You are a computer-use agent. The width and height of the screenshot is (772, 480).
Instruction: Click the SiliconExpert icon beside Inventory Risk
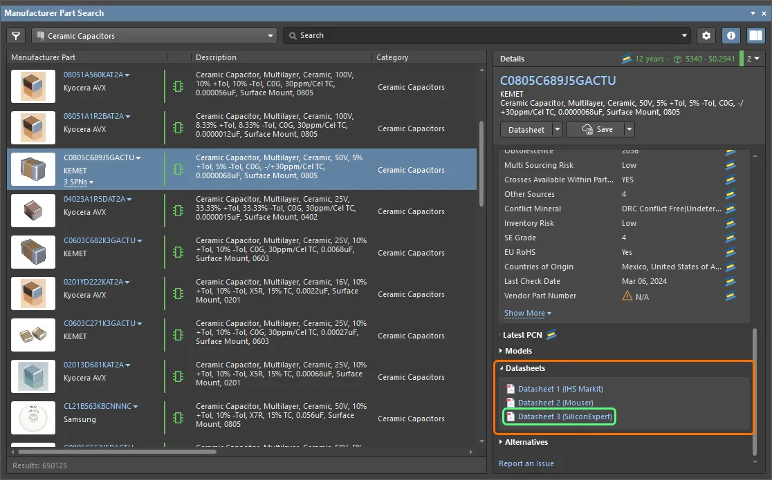tap(730, 223)
